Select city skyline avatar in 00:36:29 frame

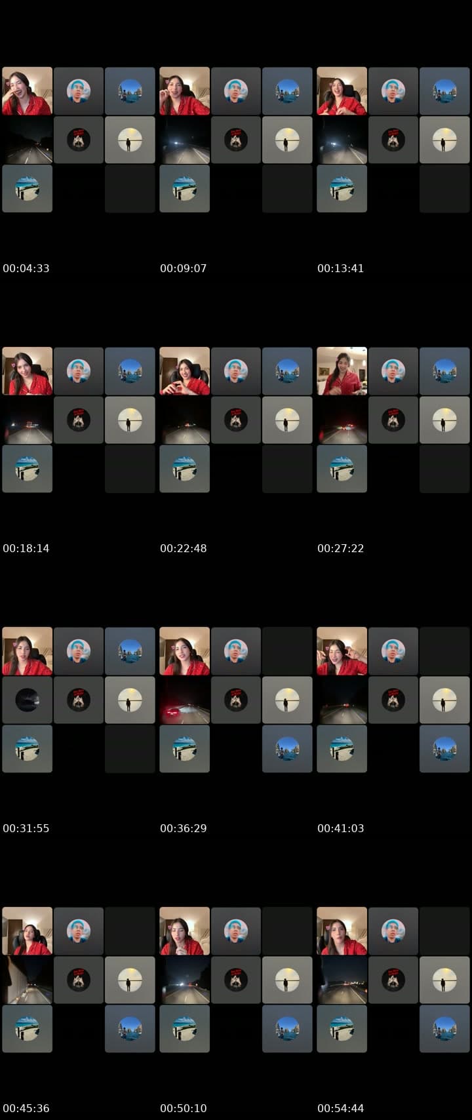coord(287,749)
